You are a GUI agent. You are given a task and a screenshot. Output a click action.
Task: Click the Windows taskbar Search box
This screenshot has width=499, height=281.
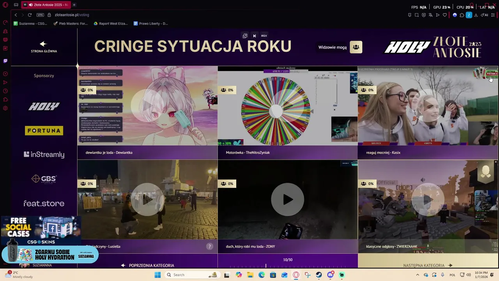pyautogui.click(x=192, y=275)
